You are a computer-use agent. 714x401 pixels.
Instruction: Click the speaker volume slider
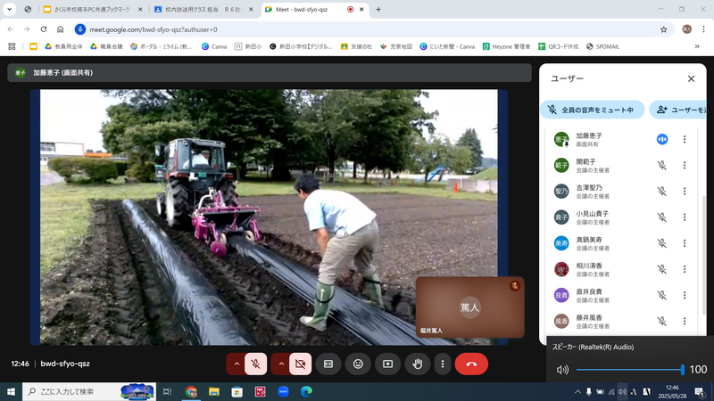[x=629, y=370]
